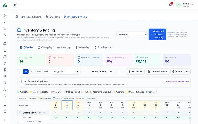Click the Set Prices button
The width and height of the screenshot is (198, 124).
[x=135, y=72]
